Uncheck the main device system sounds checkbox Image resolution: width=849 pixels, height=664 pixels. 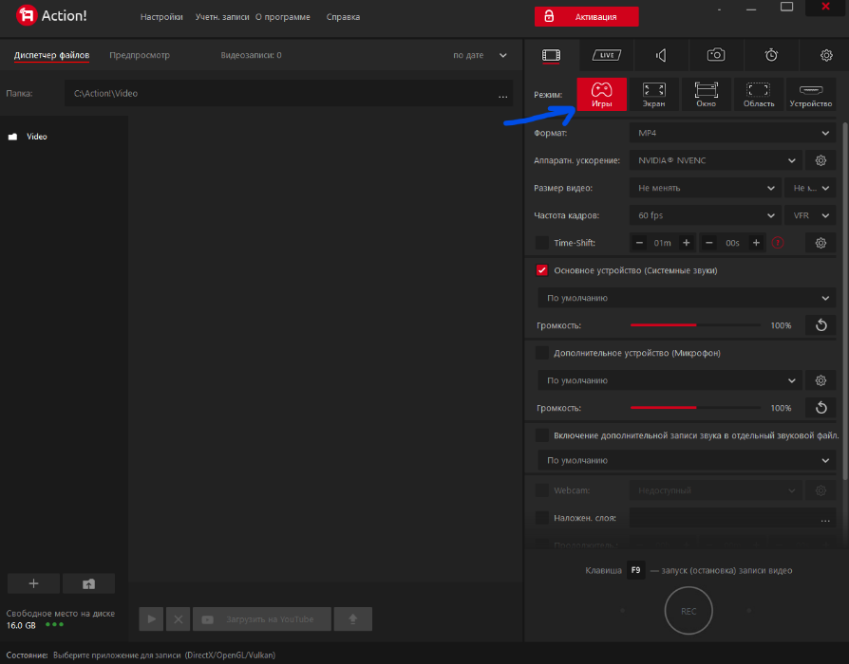point(542,270)
